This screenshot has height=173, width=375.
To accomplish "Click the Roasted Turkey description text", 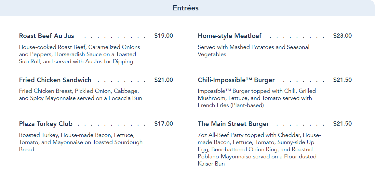I will pyautogui.click(x=81, y=142).
